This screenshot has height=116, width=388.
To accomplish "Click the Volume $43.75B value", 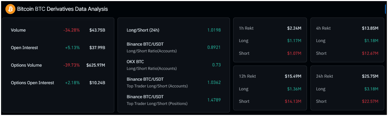I will pos(97,30).
